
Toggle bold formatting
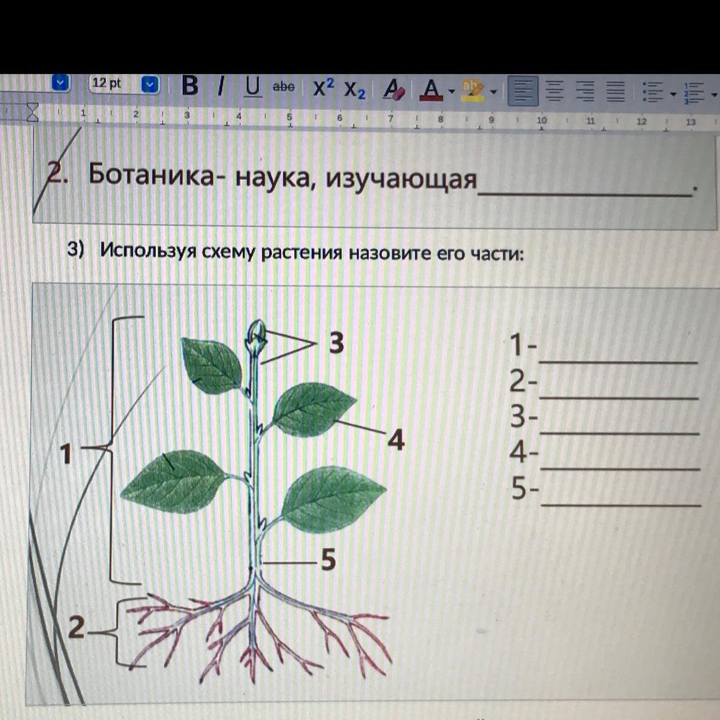[x=190, y=87]
